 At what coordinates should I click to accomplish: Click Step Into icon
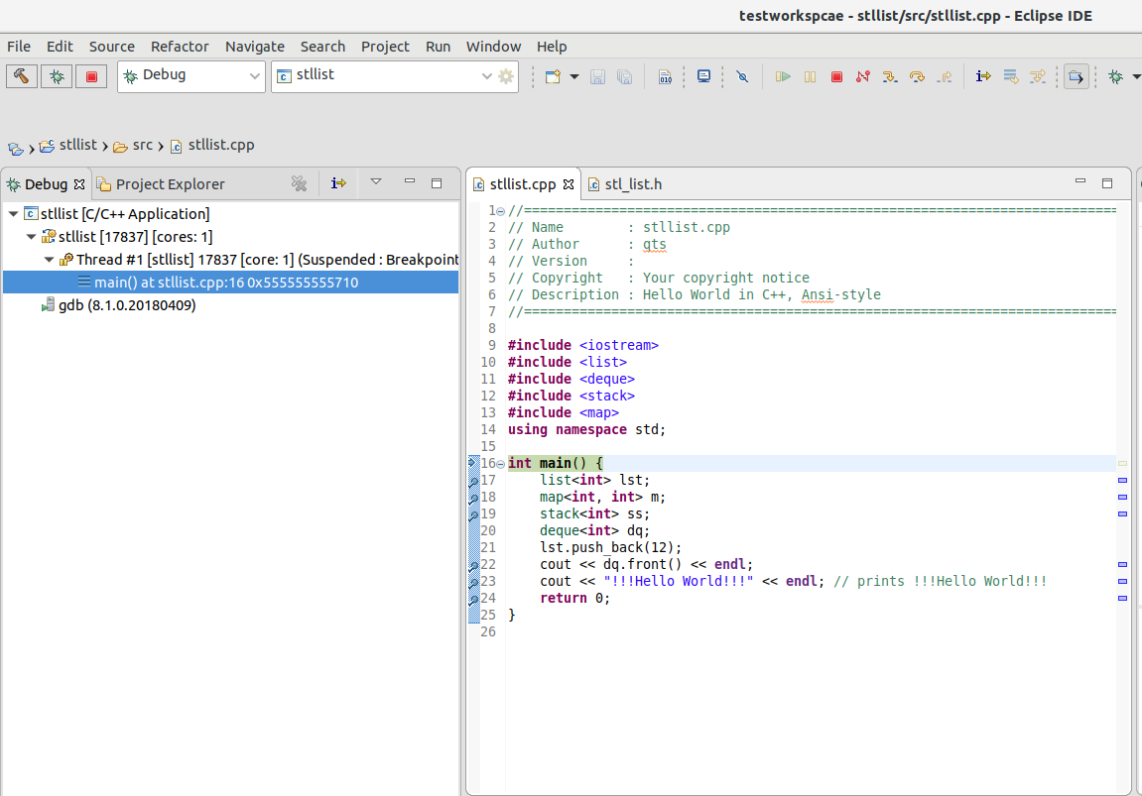click(890, 76)
